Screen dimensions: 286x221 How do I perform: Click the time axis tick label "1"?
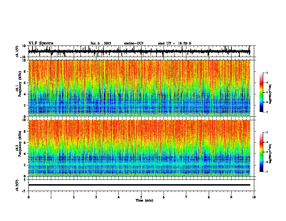point(51,197)
